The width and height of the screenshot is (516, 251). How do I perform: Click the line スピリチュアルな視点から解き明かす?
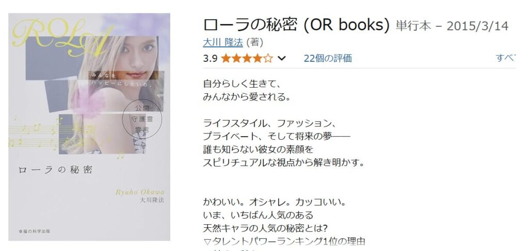pyautogui.click(x=283, y=163)
